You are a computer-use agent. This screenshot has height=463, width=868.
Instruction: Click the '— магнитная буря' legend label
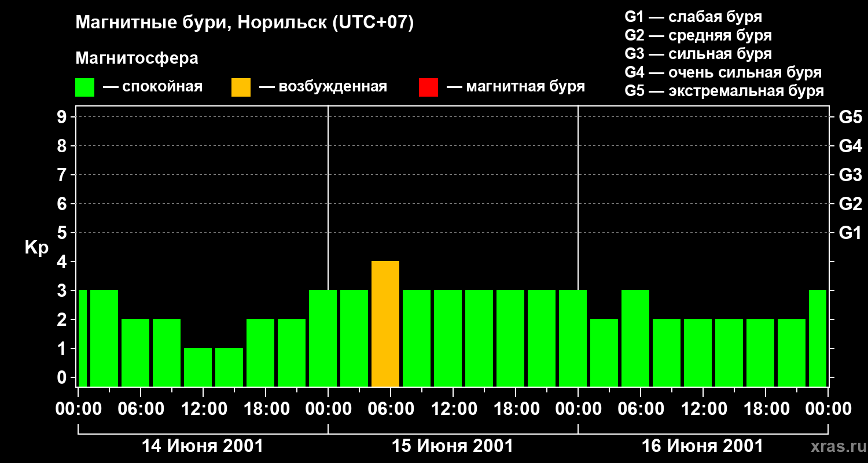click(516, 87)
